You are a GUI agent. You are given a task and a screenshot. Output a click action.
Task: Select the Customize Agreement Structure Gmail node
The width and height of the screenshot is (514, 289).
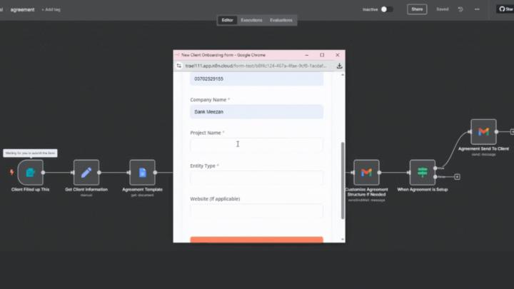[366, 173]
